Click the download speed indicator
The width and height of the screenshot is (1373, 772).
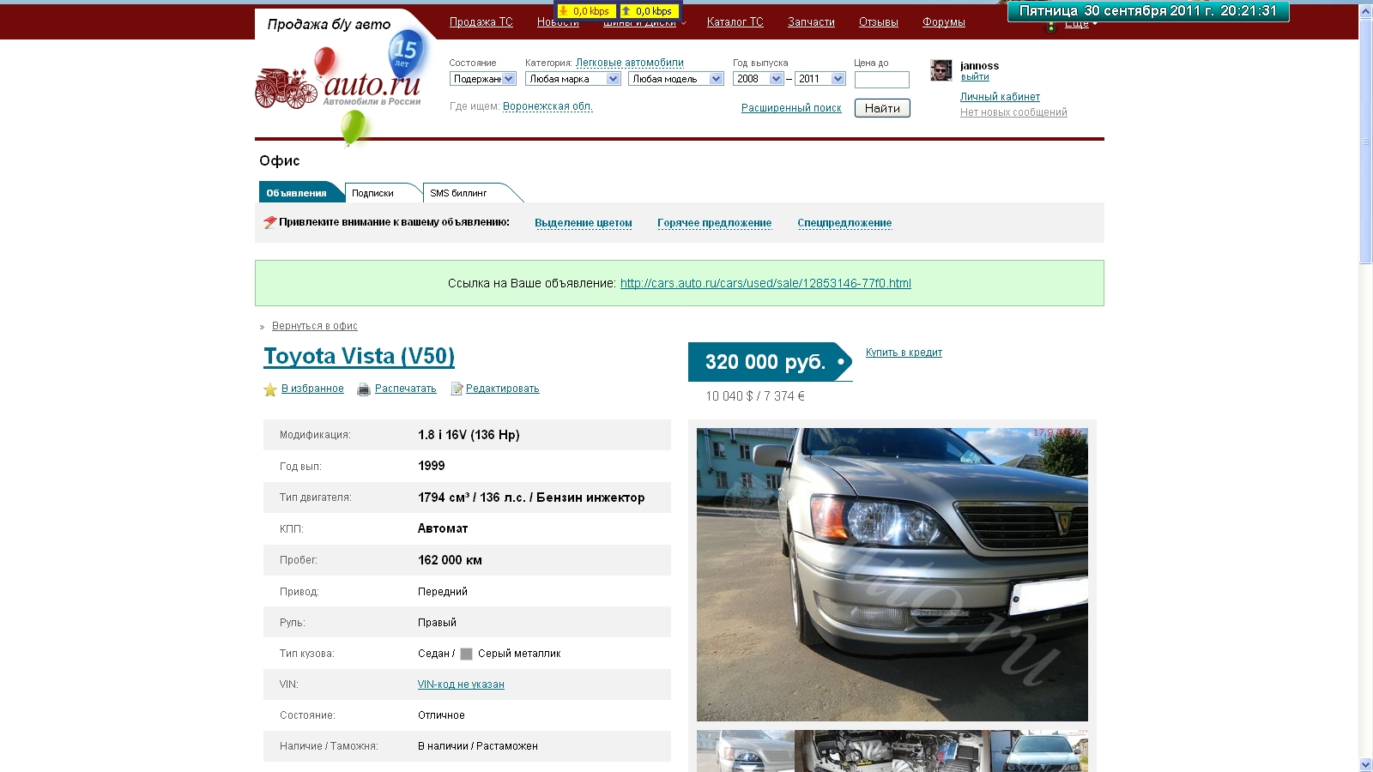point(585,11)
